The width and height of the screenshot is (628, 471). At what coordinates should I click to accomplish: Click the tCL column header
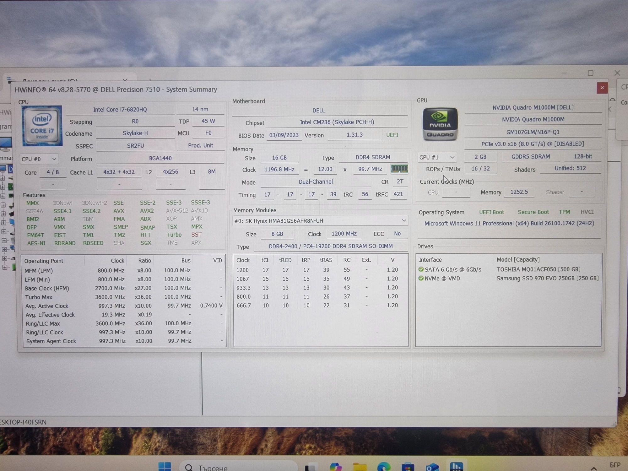(265, 260)
